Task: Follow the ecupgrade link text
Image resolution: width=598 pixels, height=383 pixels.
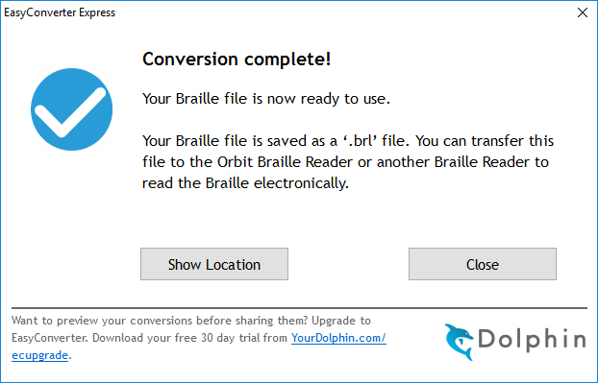Action: [39, 355]
